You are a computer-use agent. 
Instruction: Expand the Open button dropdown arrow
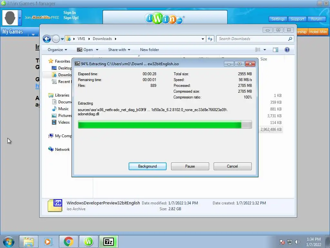coord(97,50)
